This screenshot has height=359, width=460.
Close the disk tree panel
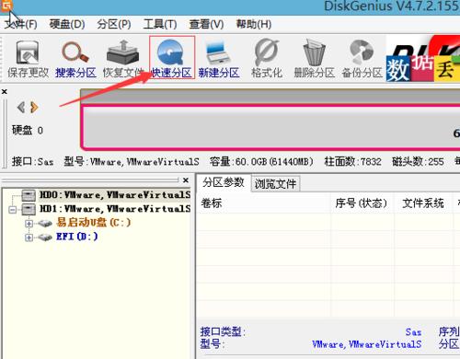(186, 180)
